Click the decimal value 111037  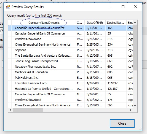[x=116, y=83]
